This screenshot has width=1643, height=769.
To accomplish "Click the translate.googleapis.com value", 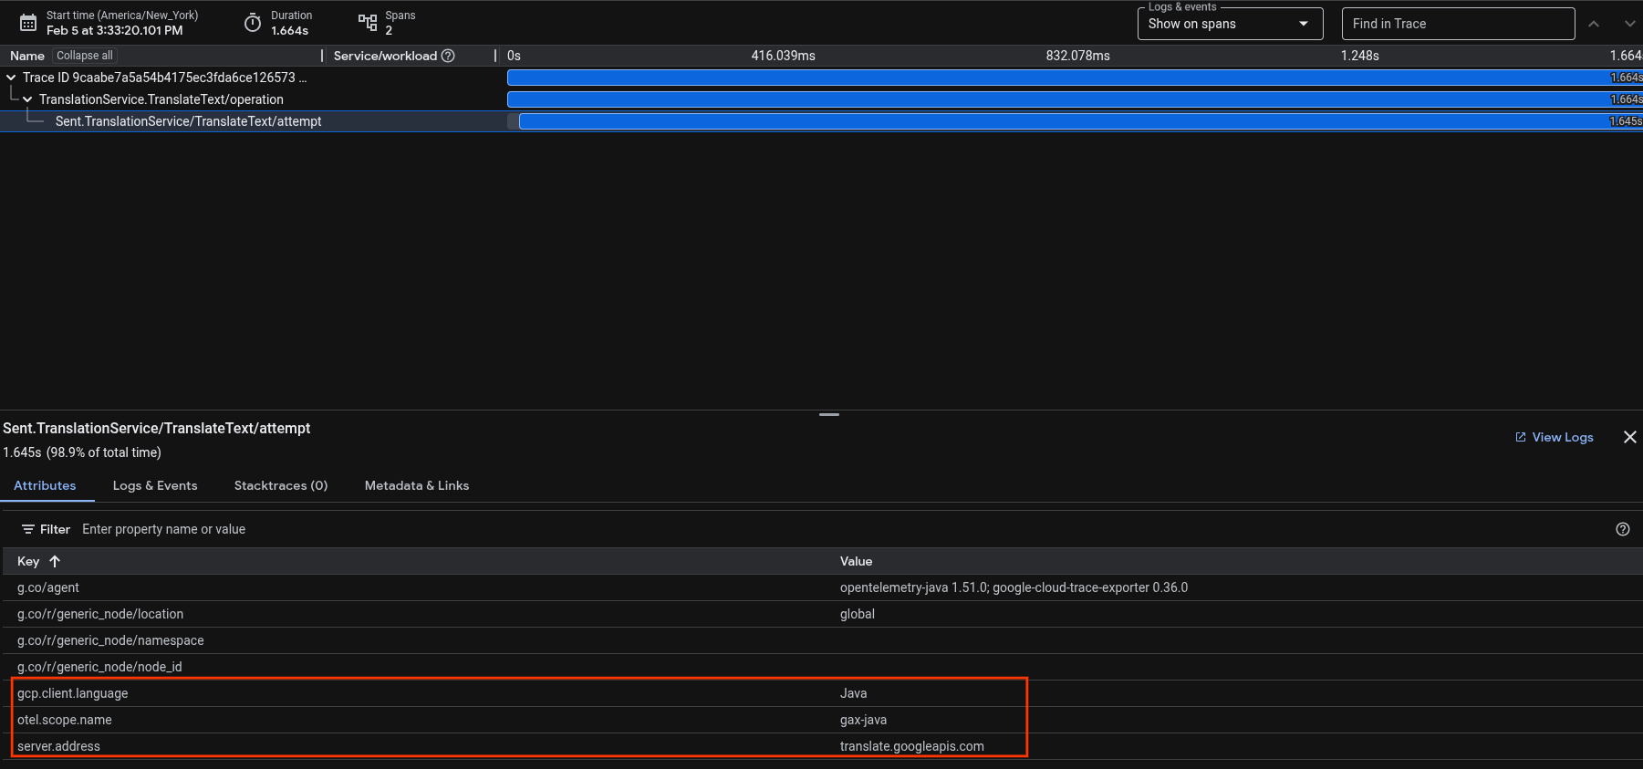I will click(x=912, y=746).
